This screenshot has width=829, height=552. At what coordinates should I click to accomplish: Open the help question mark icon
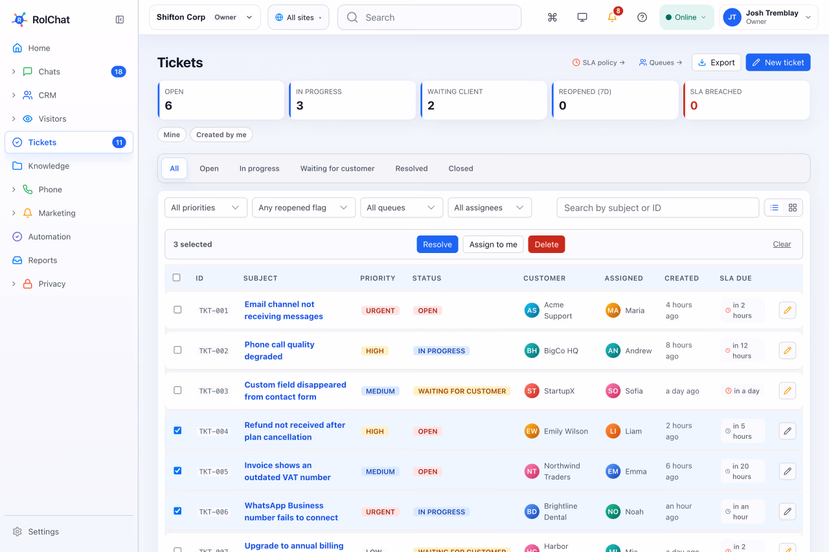point(642,17)
